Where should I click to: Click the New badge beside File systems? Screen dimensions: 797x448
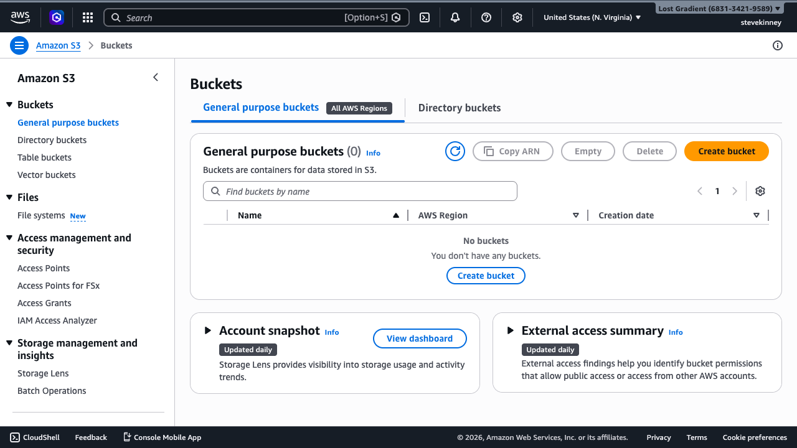point(78,216)
